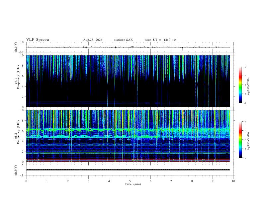Viewport: 263px width, 203px height.
Task: Click the 0 minute tick on time axis
Action: pos(26,181)
